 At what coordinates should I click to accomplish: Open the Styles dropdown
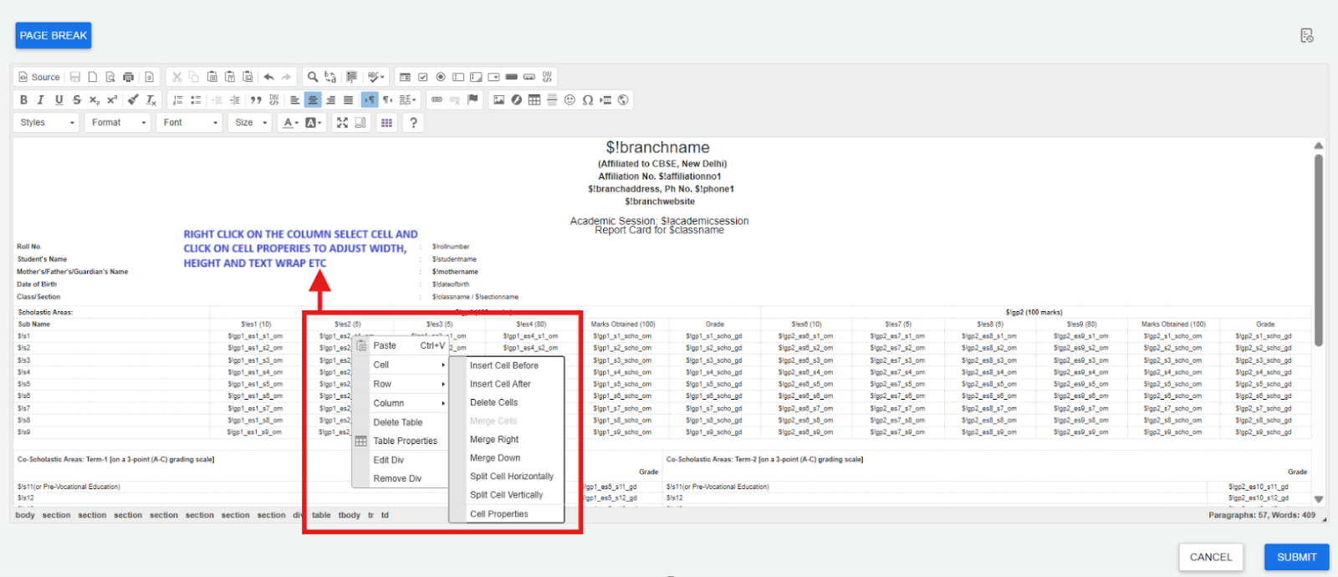pyautogui.click(x=47, y=122)
